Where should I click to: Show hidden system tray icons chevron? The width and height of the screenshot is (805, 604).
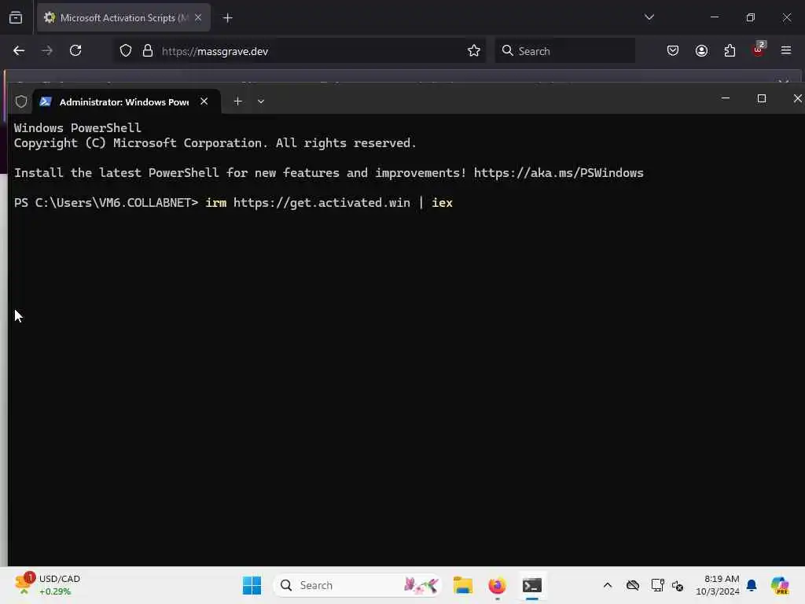pyautogui.click(x=608, y=585)
